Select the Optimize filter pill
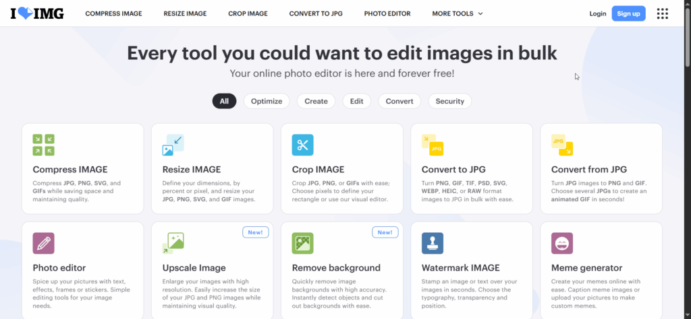 tap(267, 101)
